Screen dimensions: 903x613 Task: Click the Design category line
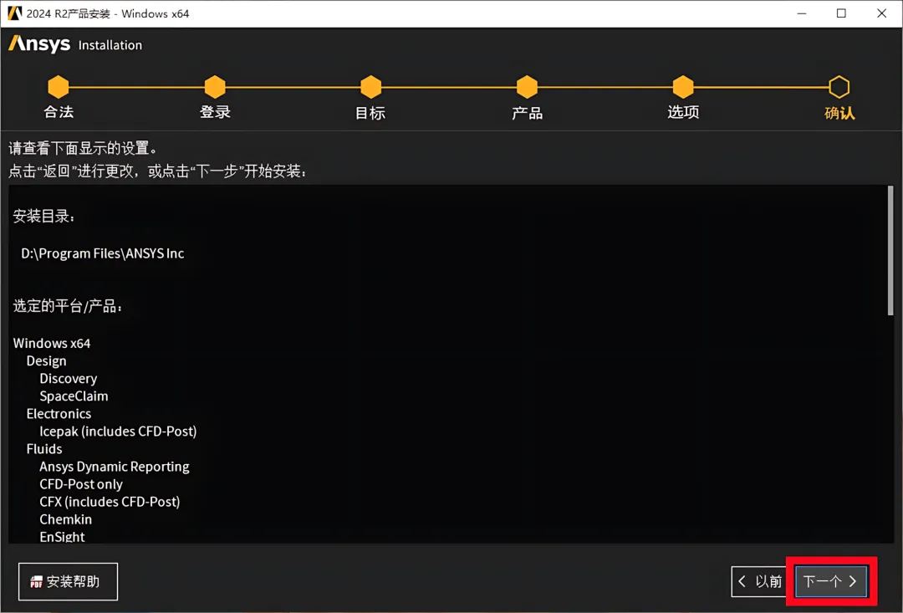click(46, 361)
